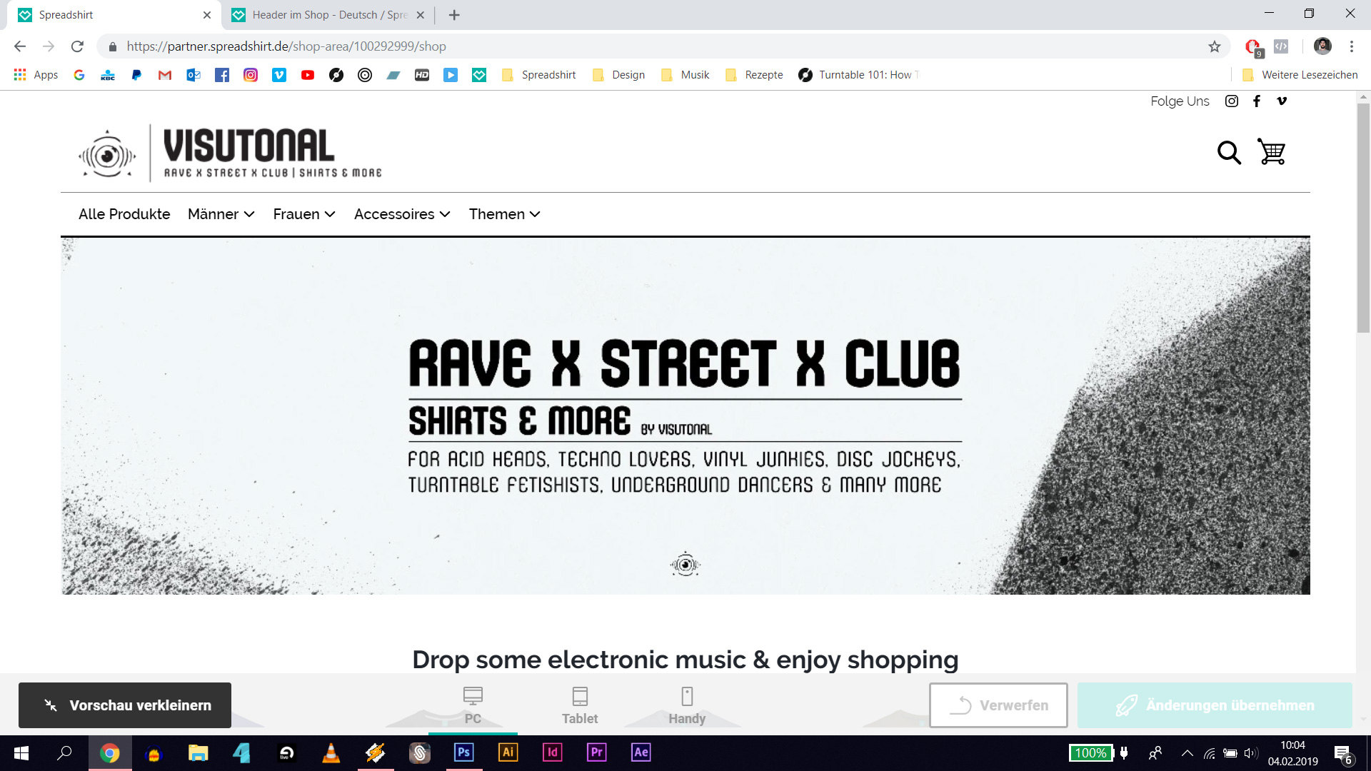Open the shop search magnifier icon

click(1229, 152)
